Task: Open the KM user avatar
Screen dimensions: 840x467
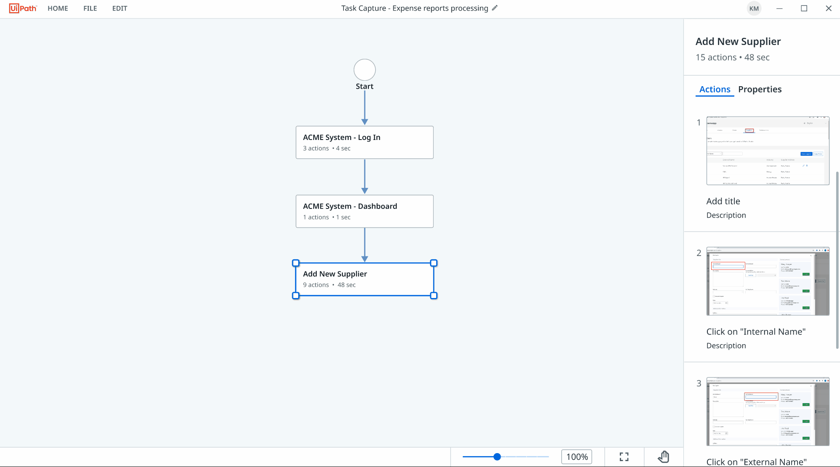Action: 754,8
